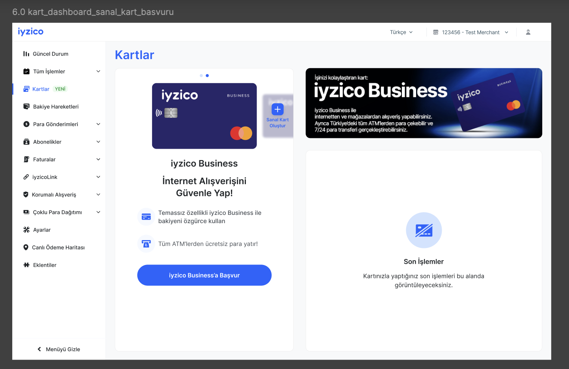The height and width of the screenshot is (369, 569).
Task: Click the Güncel Durum chart icon
Action: (26, 54)
